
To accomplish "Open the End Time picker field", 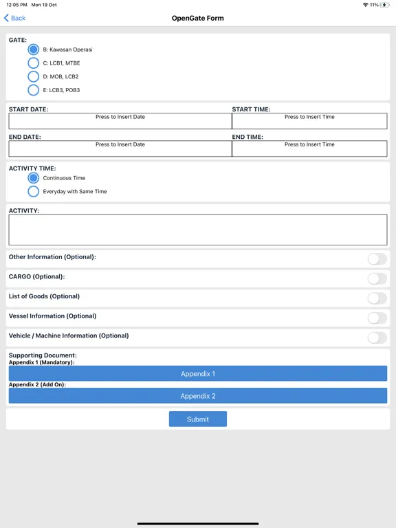I will coord(309,148).
